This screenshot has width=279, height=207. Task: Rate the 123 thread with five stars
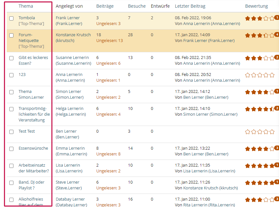click(x=272, y=75)
